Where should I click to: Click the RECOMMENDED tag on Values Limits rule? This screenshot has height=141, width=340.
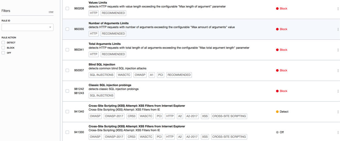(x=113, y=13)
